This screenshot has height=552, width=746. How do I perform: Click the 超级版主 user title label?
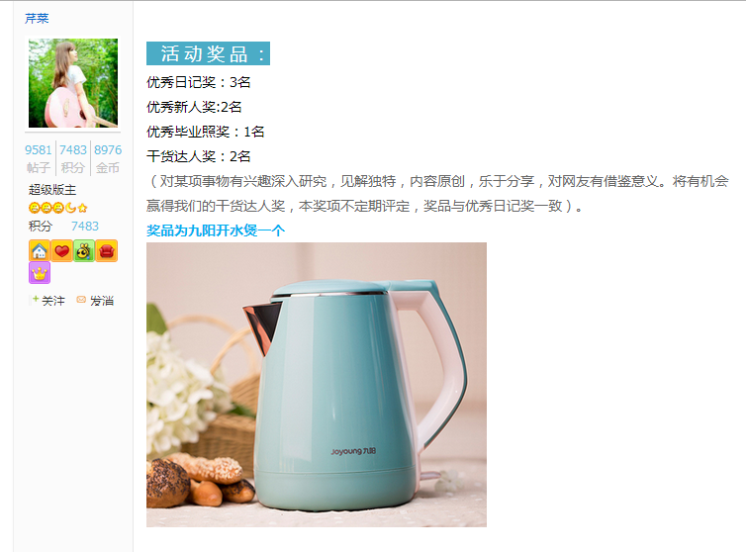(x=52, y=190)
